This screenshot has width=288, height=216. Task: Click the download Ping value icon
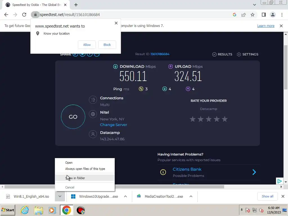(165, 89)
